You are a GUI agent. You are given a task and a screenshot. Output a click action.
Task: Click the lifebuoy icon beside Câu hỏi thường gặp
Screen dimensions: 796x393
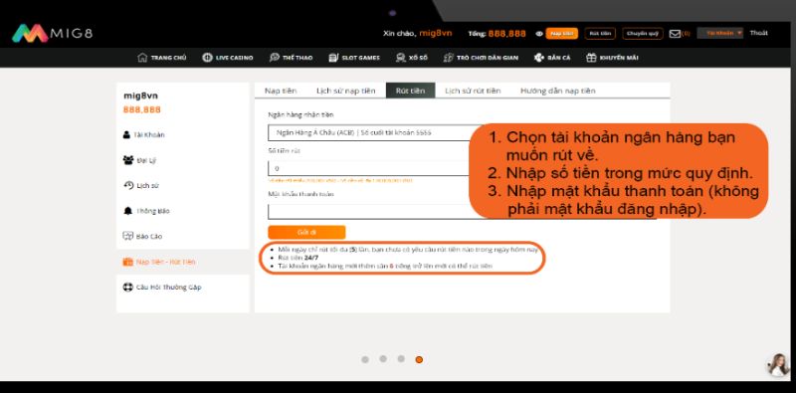(128, 287)
